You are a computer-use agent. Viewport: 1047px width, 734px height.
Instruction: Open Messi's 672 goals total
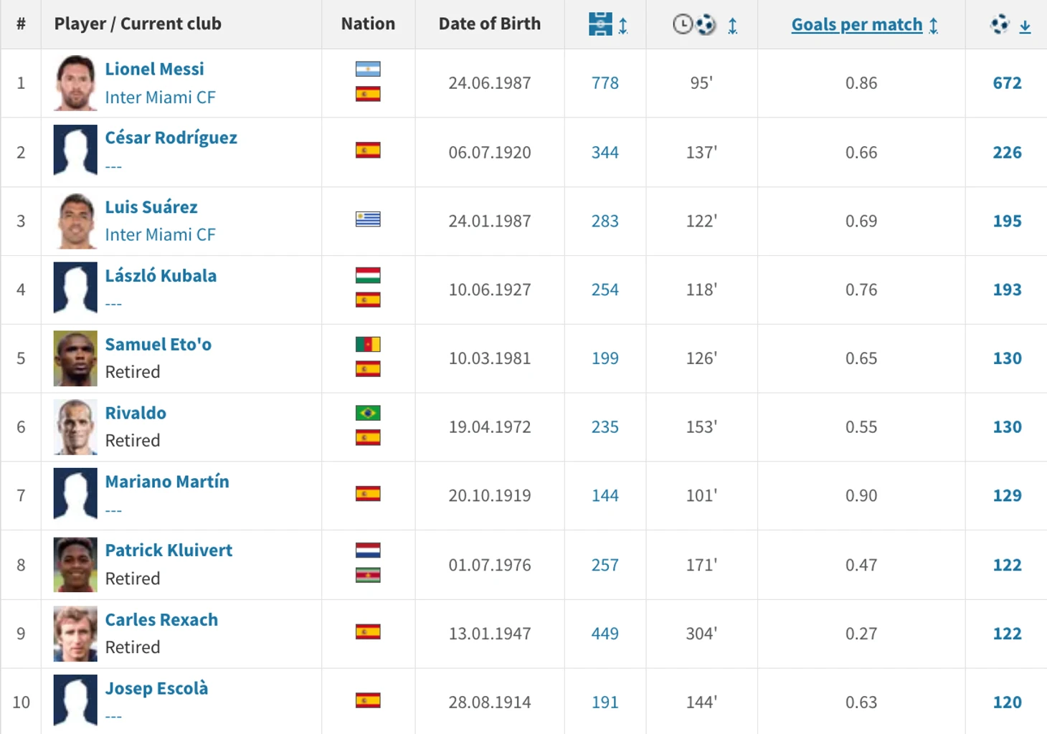1007,83
